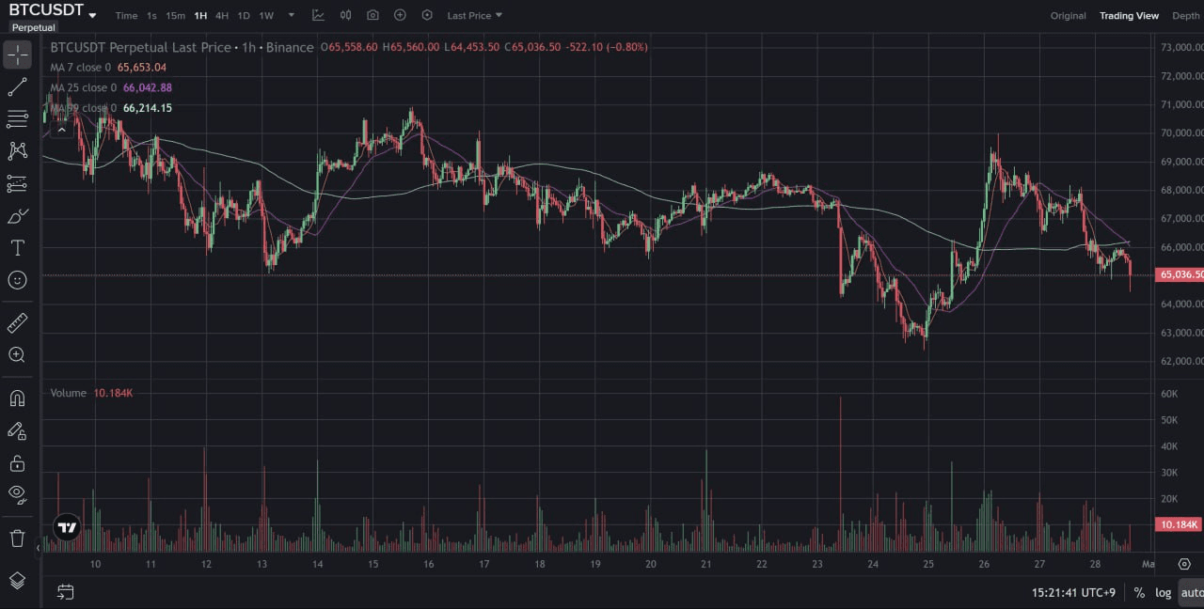Select the 15m timeframe

175,15
